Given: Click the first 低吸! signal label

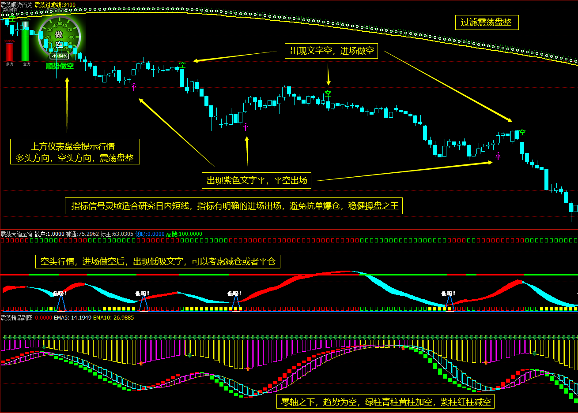Looking at the screenshot, I should coord(60,293).
